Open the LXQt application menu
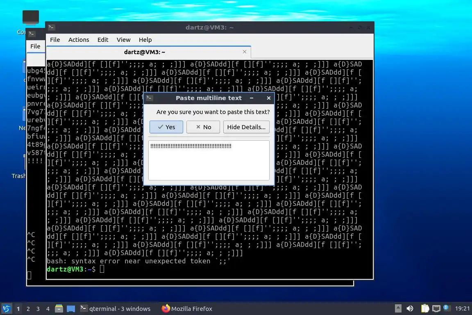Screen dimensions: 472x315 pyautogui.click(x=6, y=309)
